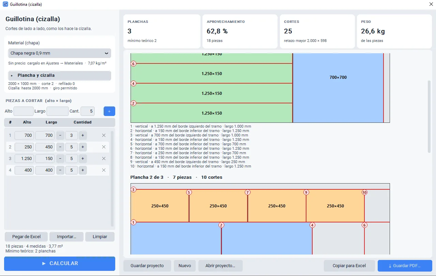Click the results panel vertical scrollbar
436x276 pixels.
point(429,116)
